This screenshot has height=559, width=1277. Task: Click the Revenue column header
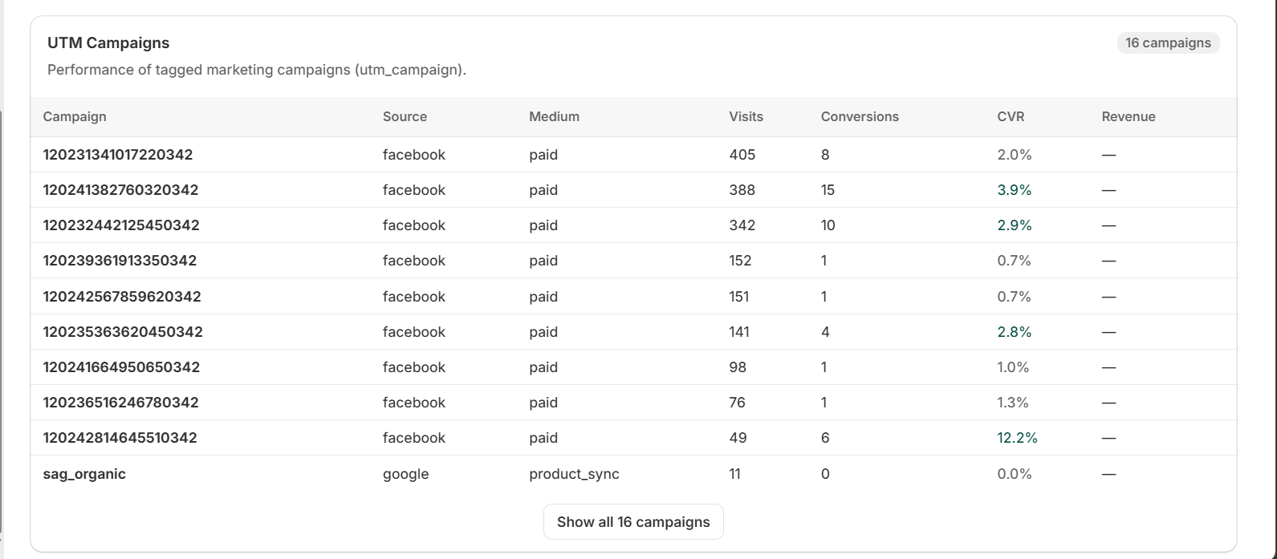click(1129, 117)
